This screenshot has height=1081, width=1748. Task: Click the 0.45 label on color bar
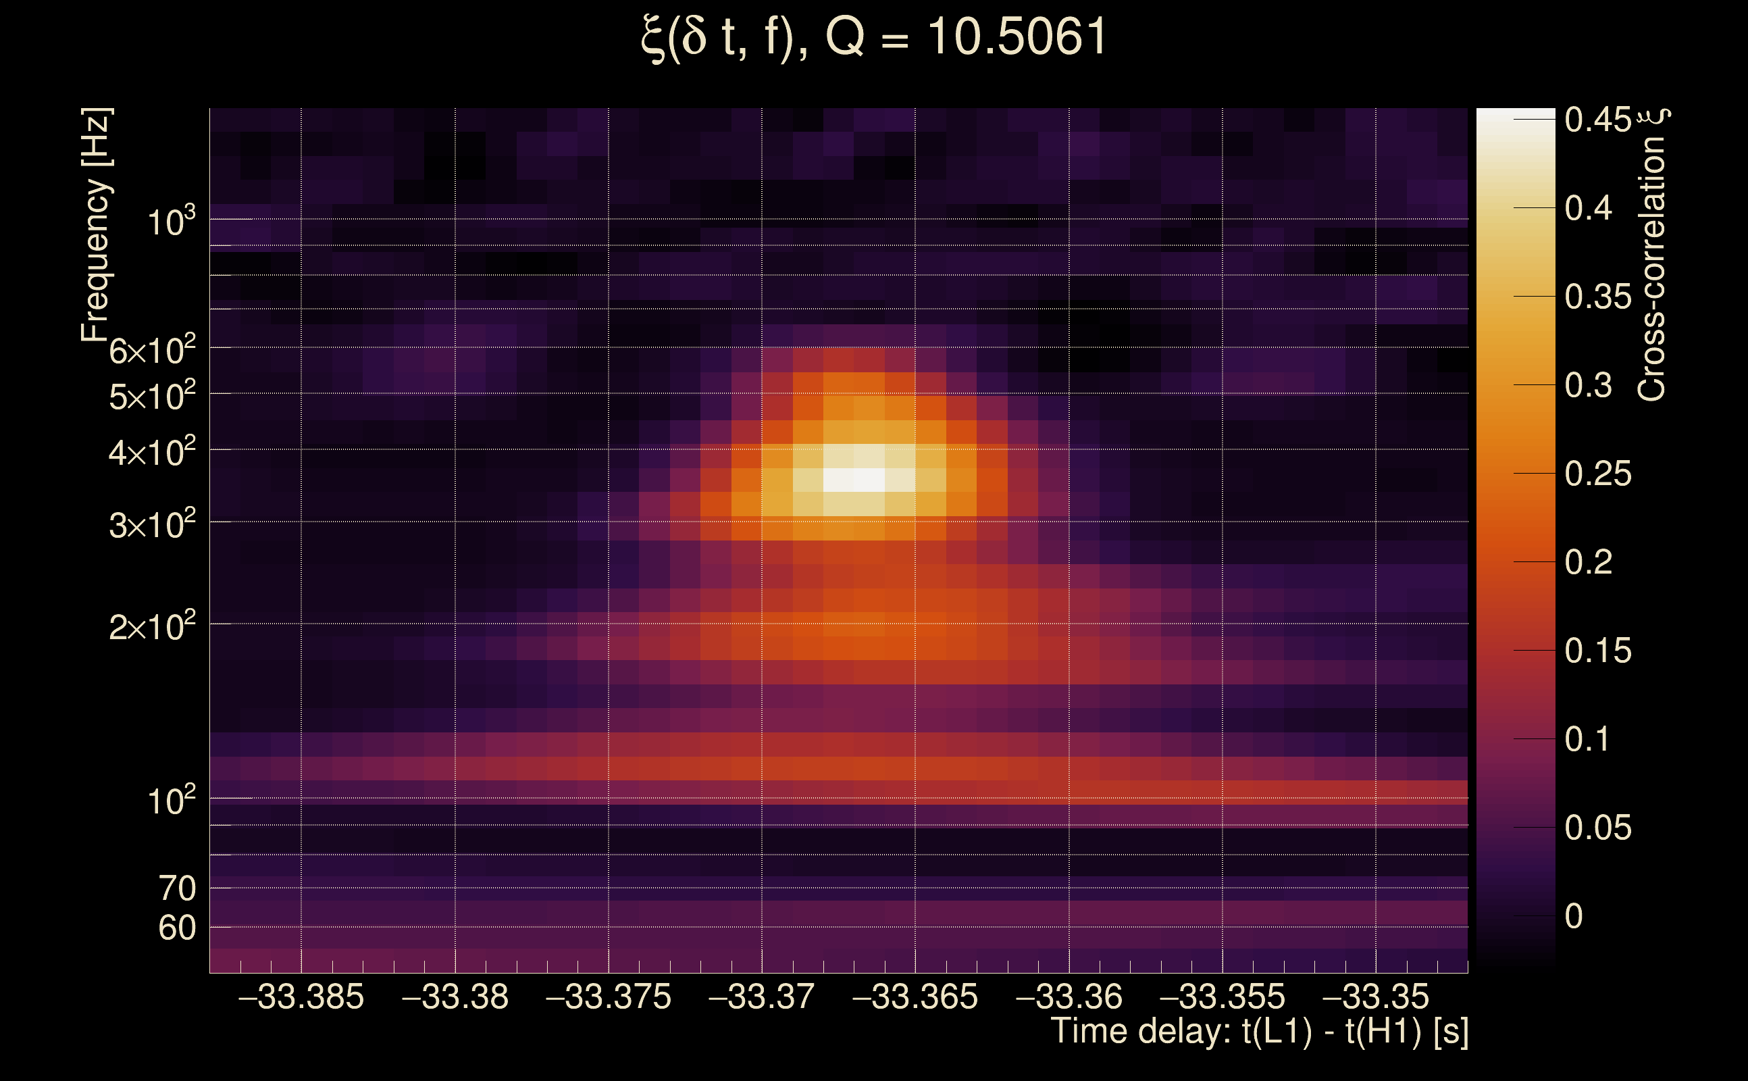pyautogui.click(x=1598, y=120)
